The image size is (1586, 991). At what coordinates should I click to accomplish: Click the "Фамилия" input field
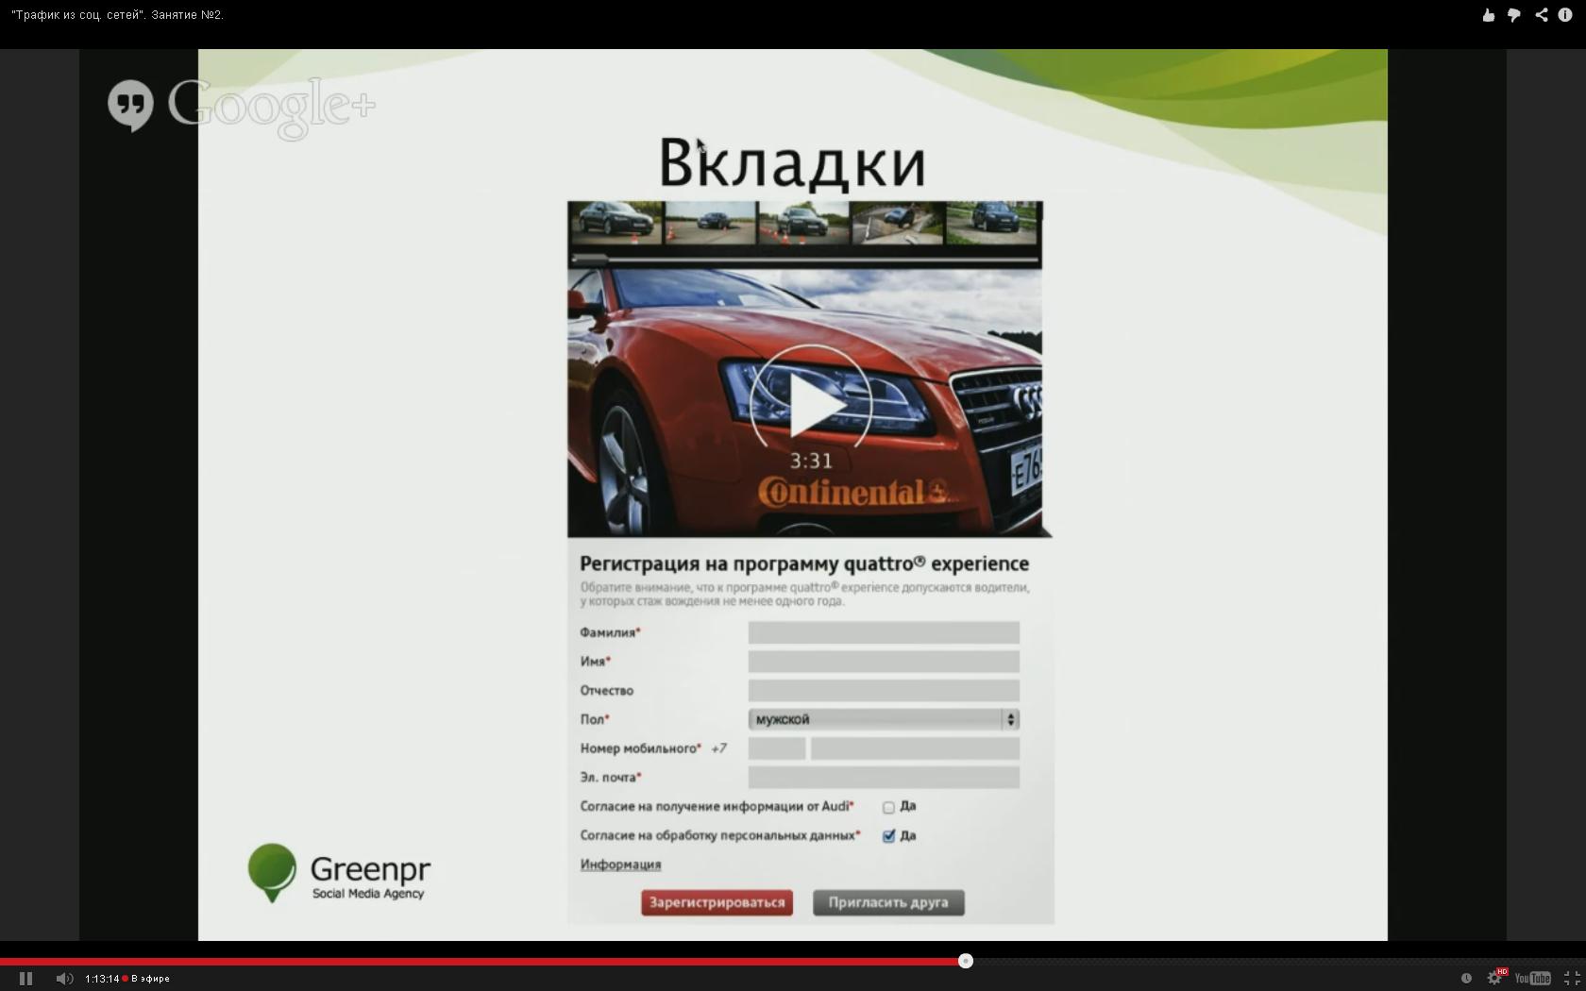coord(883,632)
